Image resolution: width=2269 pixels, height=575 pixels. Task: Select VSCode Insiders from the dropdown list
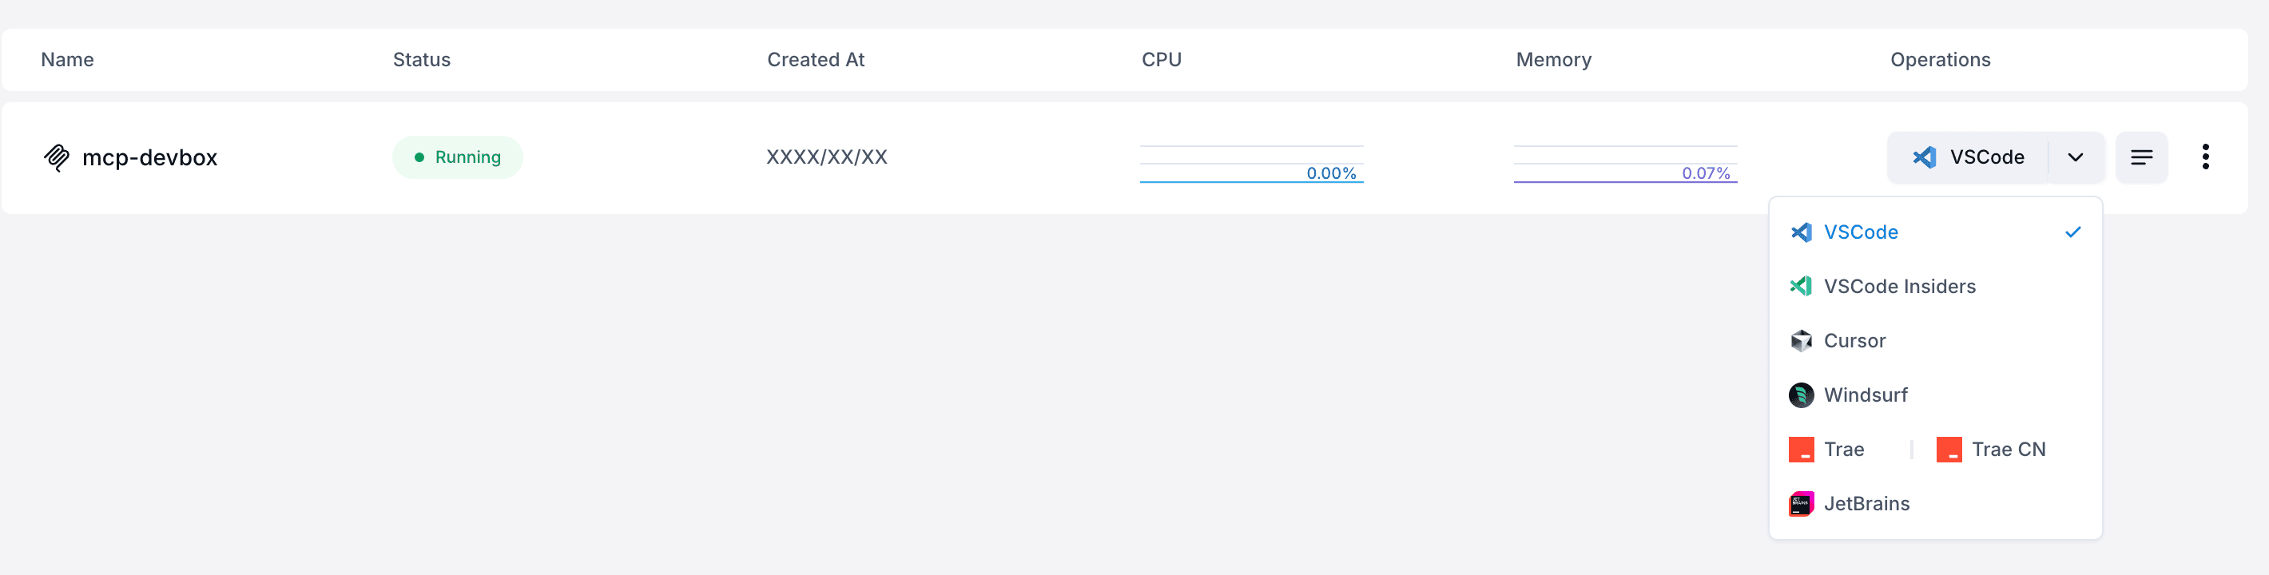(x=1899, y=285)
